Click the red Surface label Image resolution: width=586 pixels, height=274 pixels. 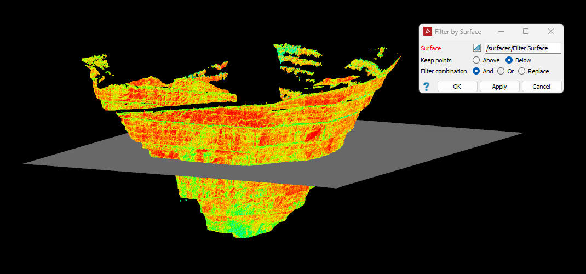431,49
